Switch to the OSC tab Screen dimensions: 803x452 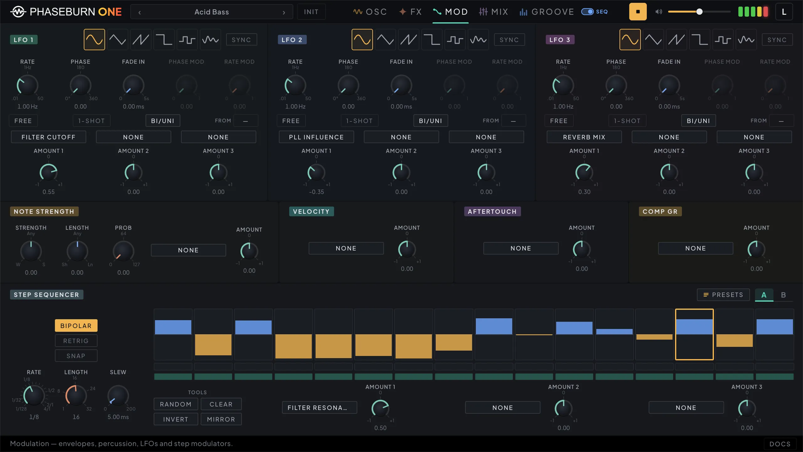370,12
